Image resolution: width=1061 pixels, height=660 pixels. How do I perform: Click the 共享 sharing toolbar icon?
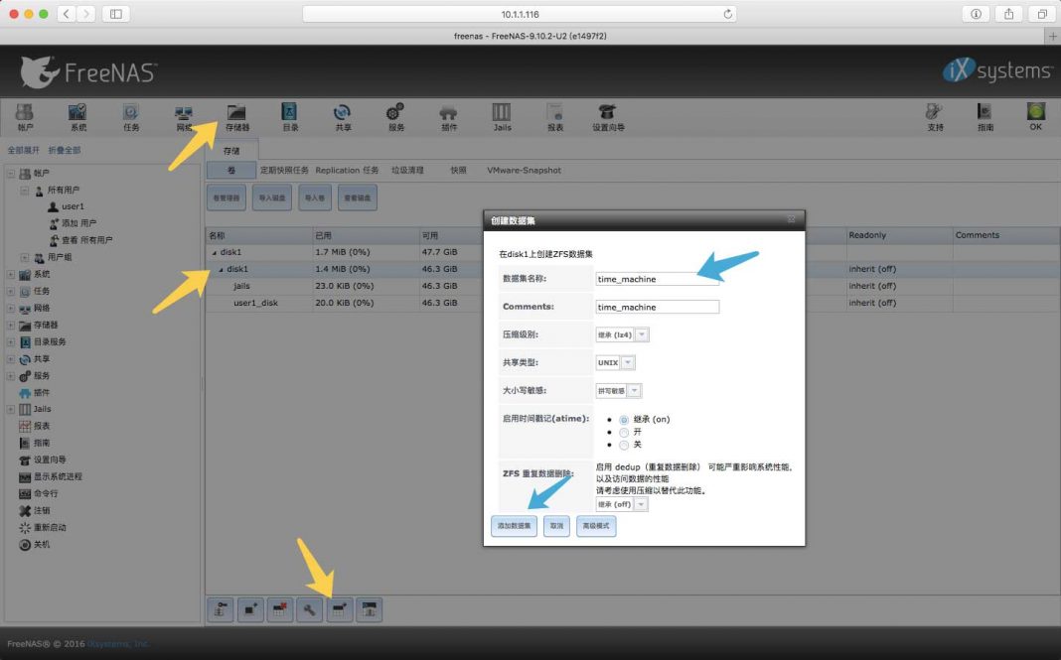point(343,116)
